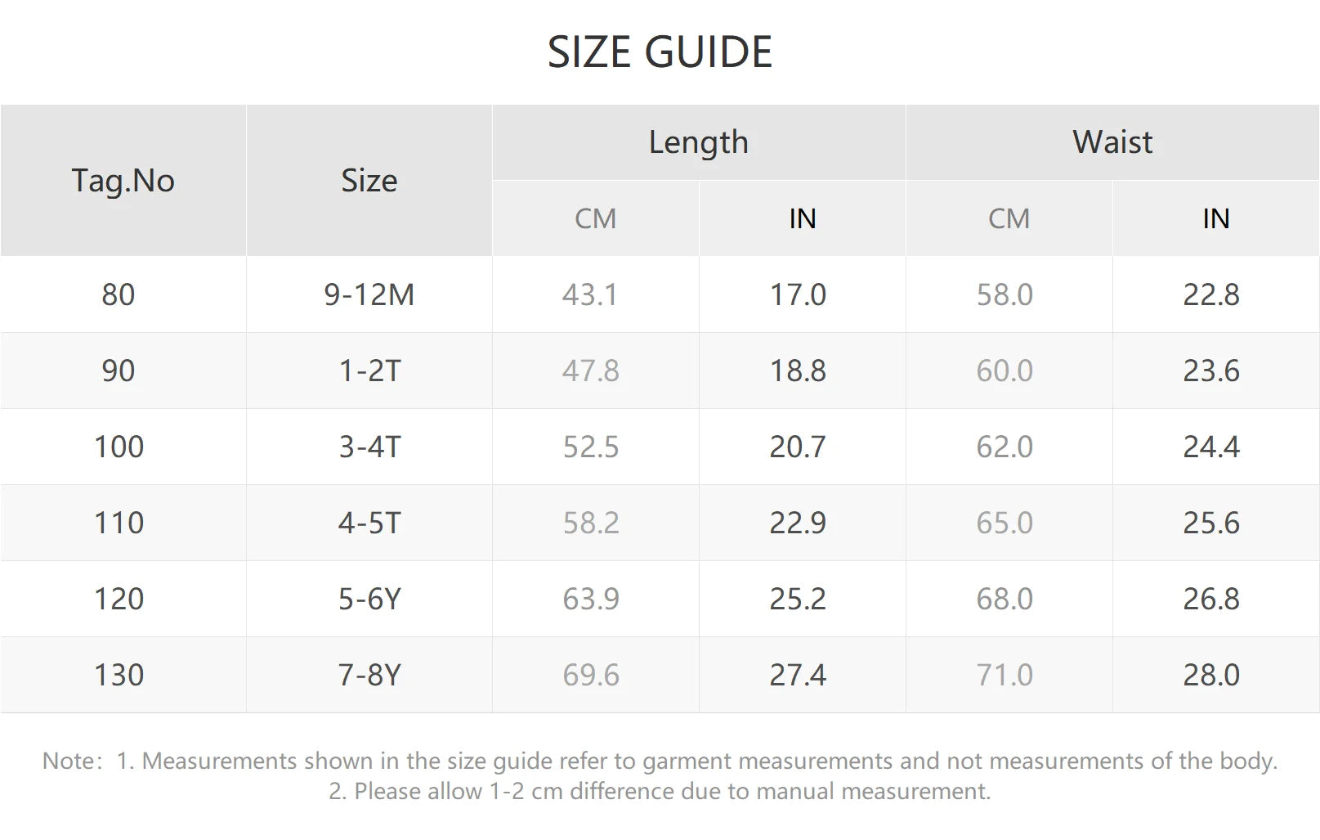Select the 20.7 inch length value
The height and width of the screenshot is (840, 1320).
coord(798,447)
